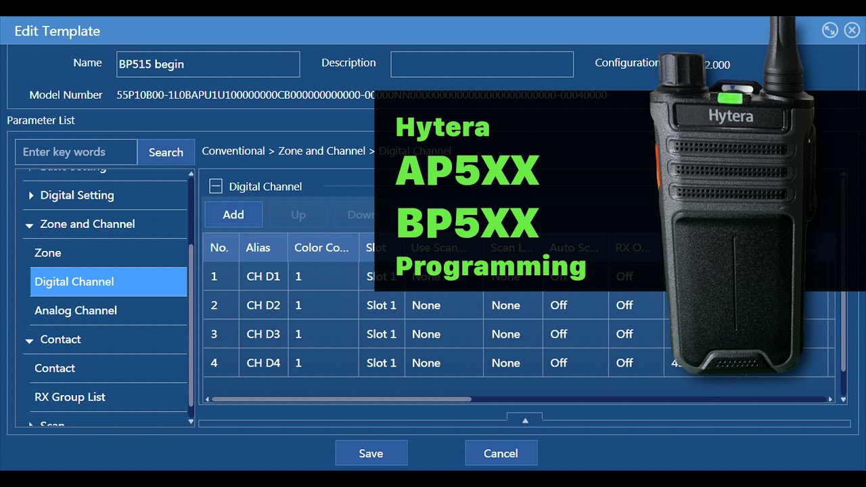The image size is (866, 487).
Task: Click the Search button
Action: tap(166, 152)
